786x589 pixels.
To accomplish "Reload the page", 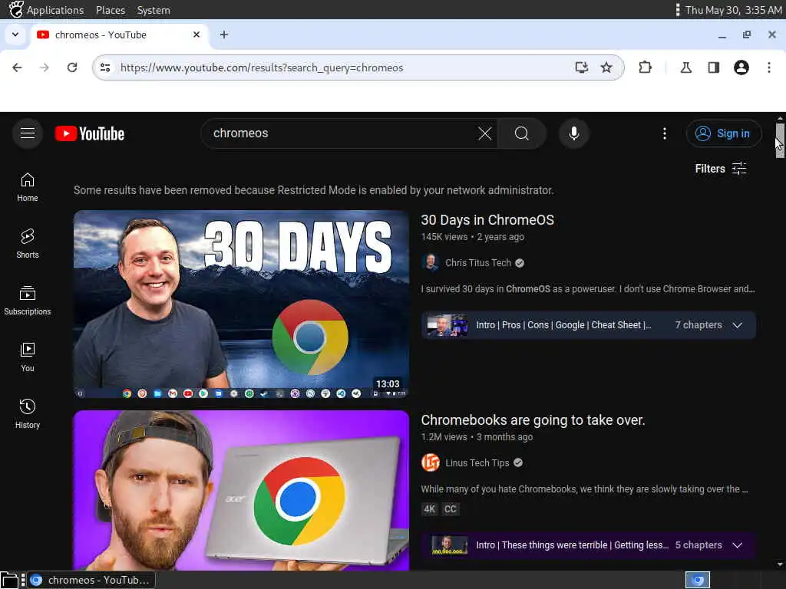I will tap(72, 67).
